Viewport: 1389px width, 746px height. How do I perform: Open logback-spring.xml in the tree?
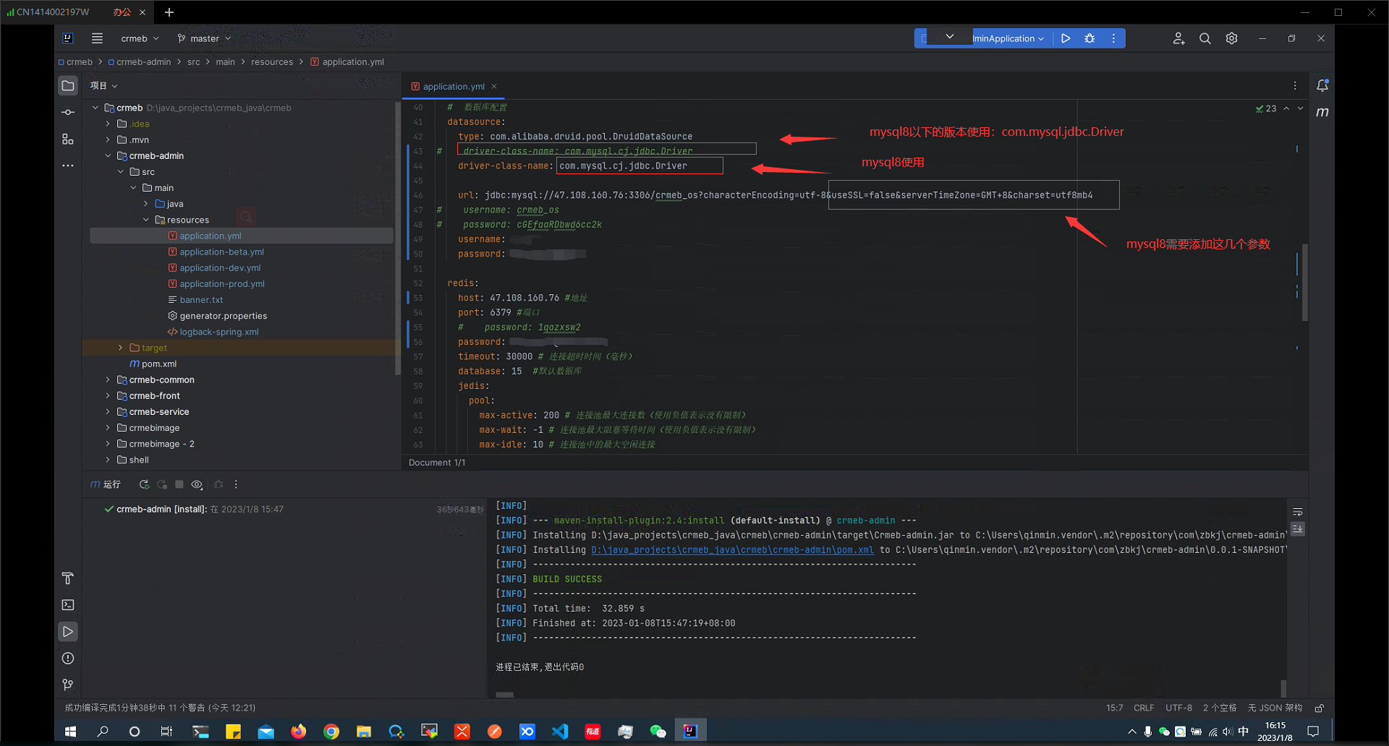[x=218, y=332]
